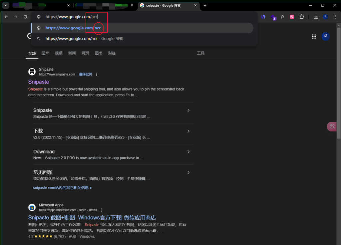Select the pink translate extension icon
This screenshot has height=245, width=341.
tap(291, 16)
